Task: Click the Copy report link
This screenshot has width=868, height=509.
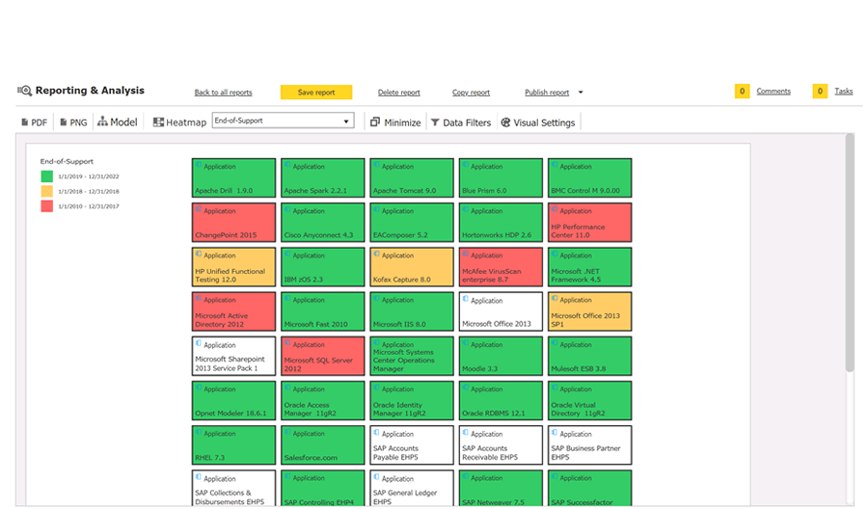Action: (x=471, y=93)
